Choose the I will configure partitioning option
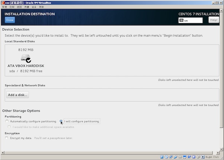 (61, 122)
